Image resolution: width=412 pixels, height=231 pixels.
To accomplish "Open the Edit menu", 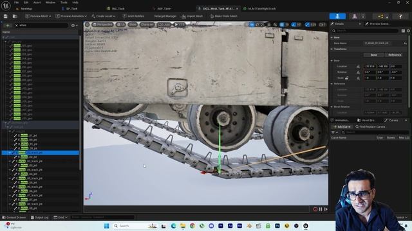I will pyautogui.click(x=26, y=3).
